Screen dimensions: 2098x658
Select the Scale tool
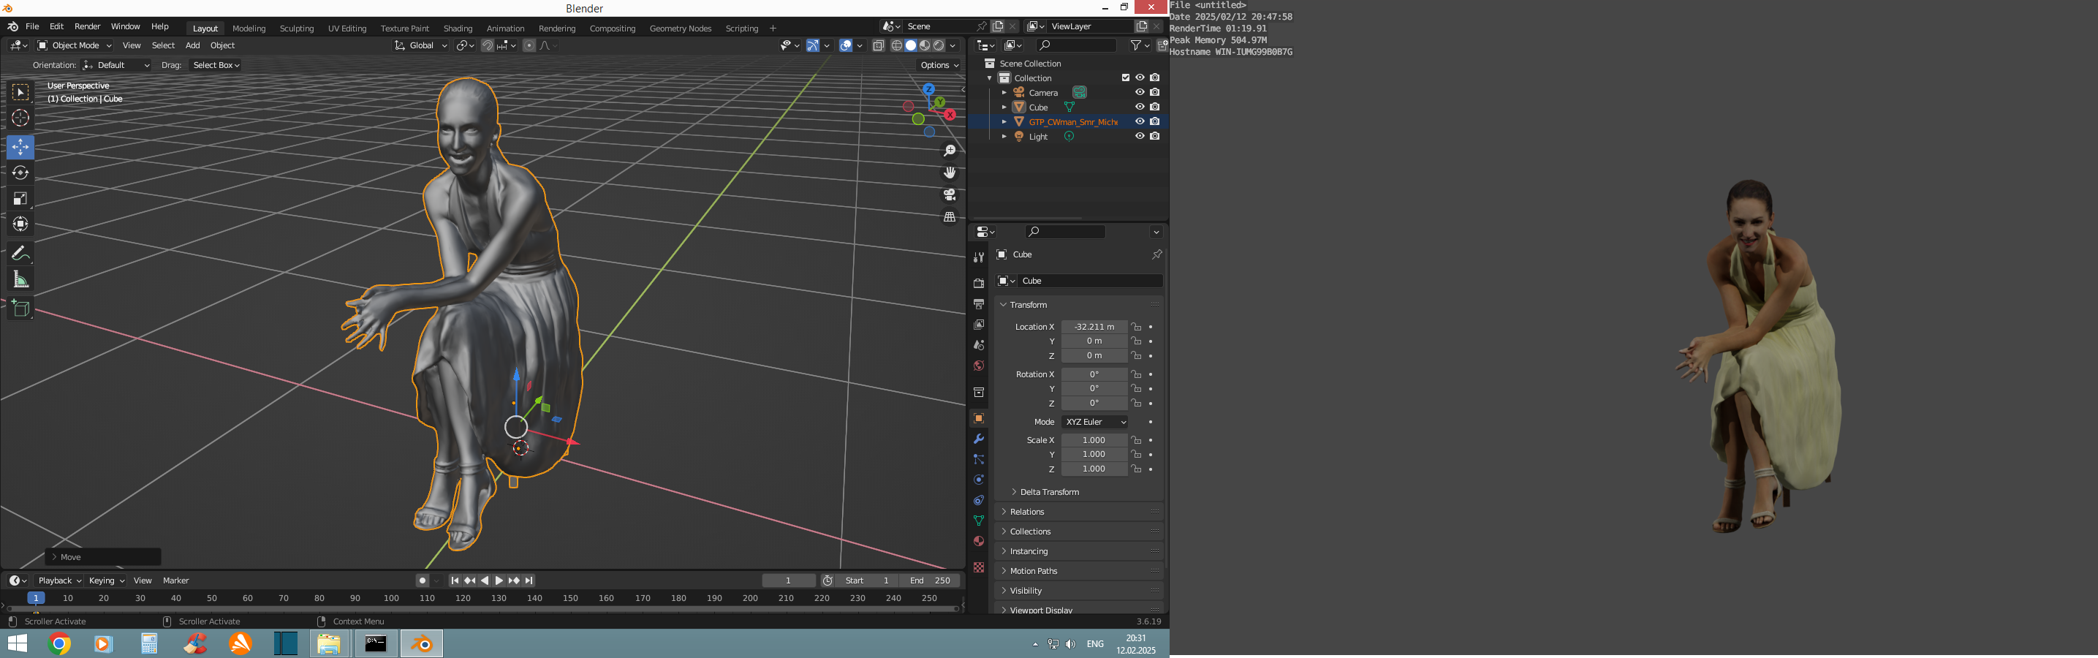[x=20, y=199]
